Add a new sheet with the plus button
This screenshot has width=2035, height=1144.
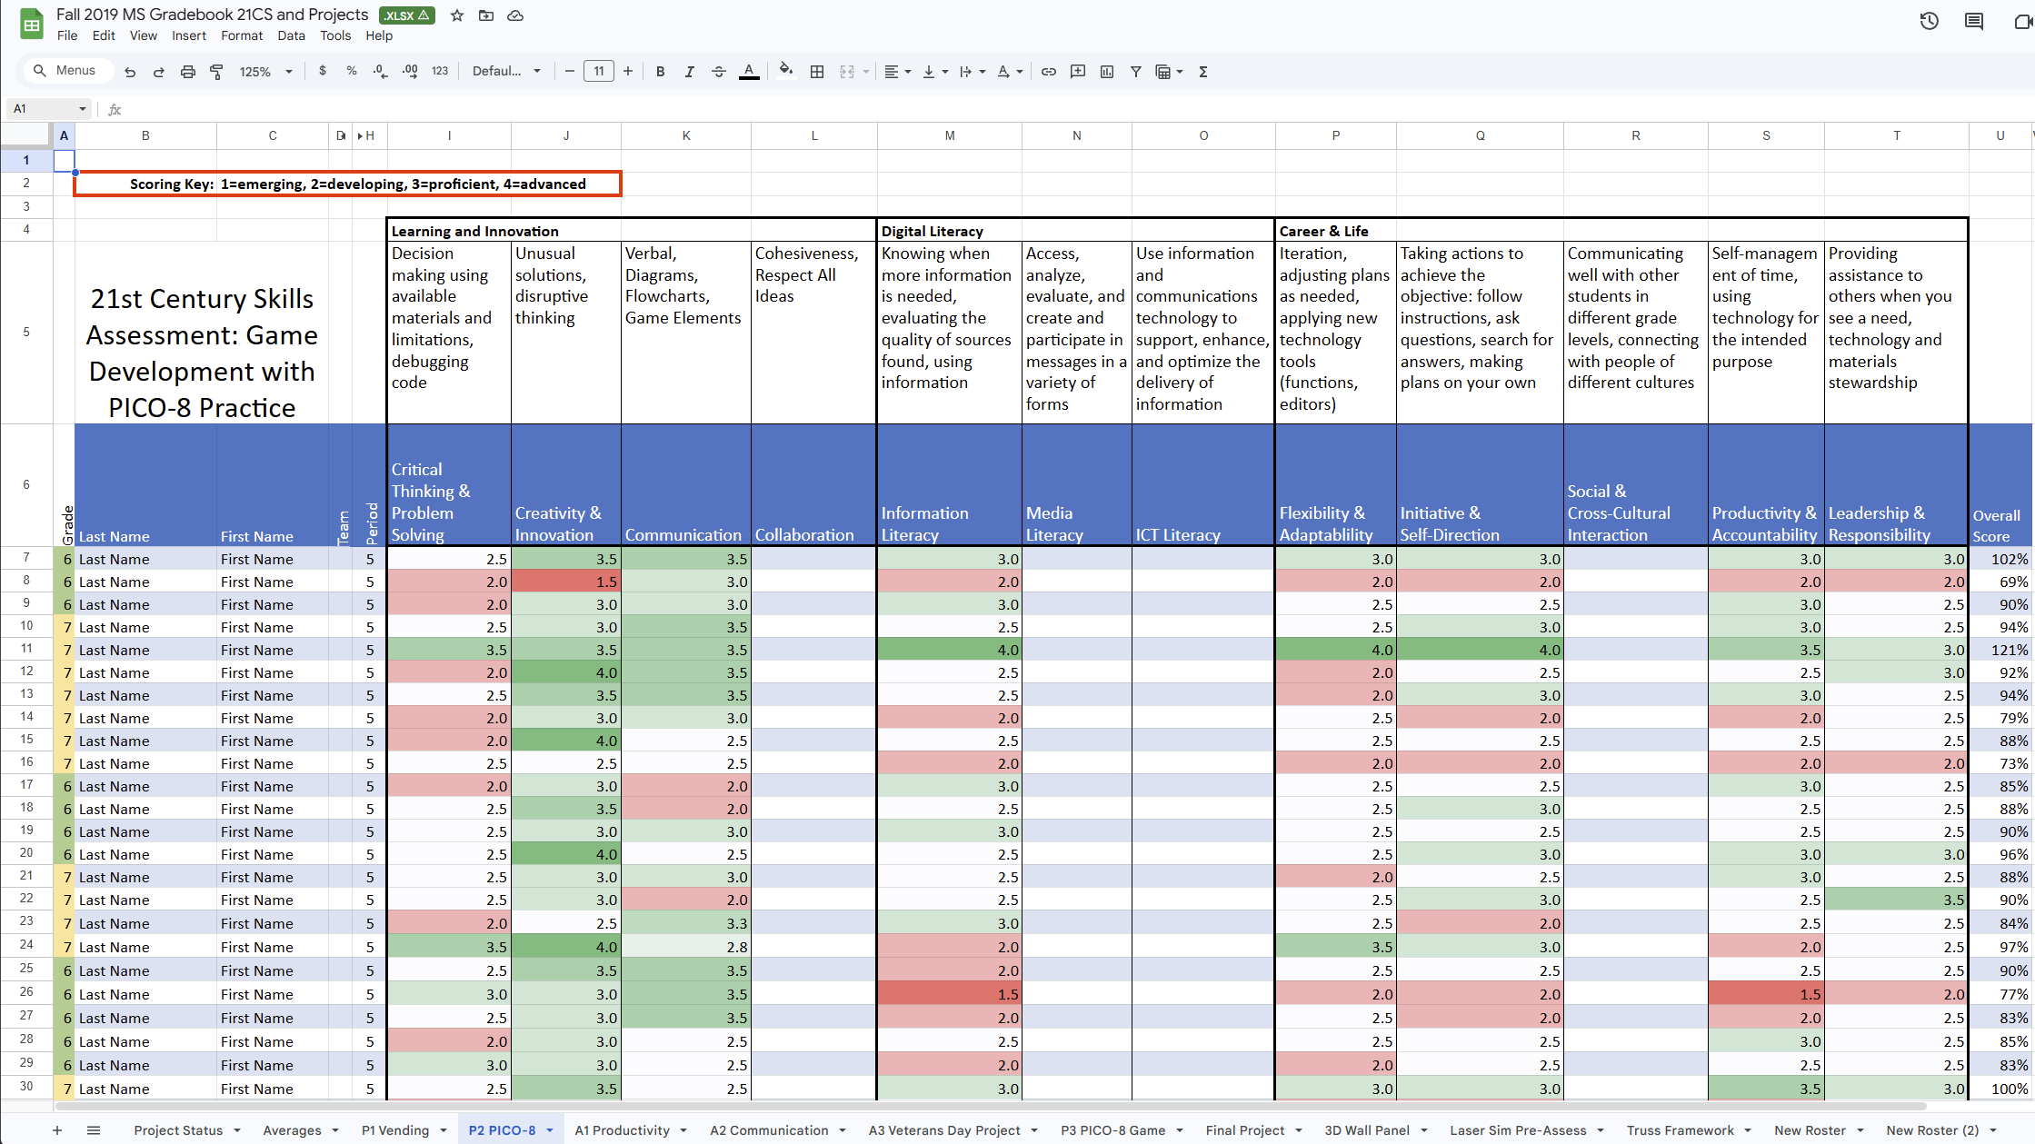click(57, 1129)
